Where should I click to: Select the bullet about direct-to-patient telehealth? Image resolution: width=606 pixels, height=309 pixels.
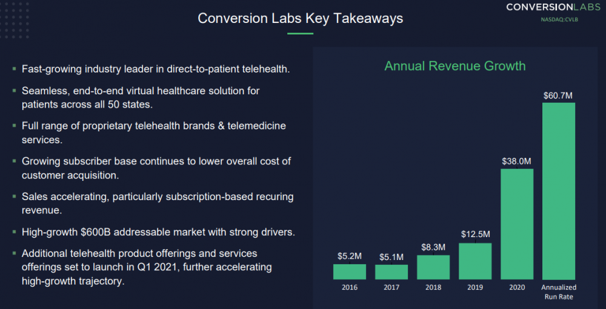[156, 69]
